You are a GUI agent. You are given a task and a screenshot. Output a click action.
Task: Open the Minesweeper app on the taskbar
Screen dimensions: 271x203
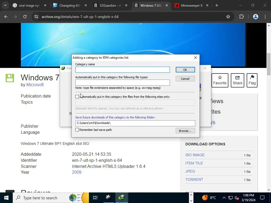[109, 198]
